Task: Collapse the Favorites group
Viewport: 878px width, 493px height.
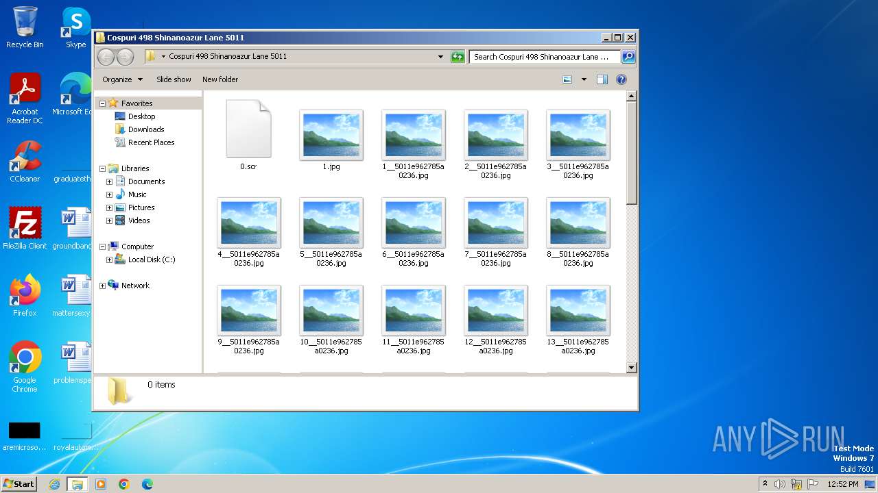Action: tap(103, 103)
